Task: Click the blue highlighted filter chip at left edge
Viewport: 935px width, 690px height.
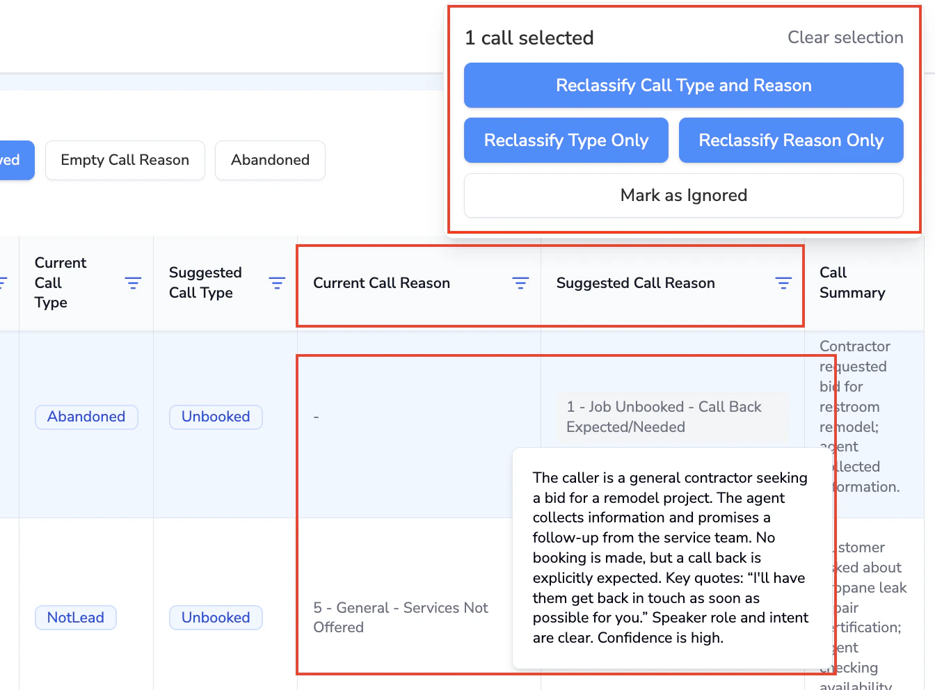Action: point(13,160)
